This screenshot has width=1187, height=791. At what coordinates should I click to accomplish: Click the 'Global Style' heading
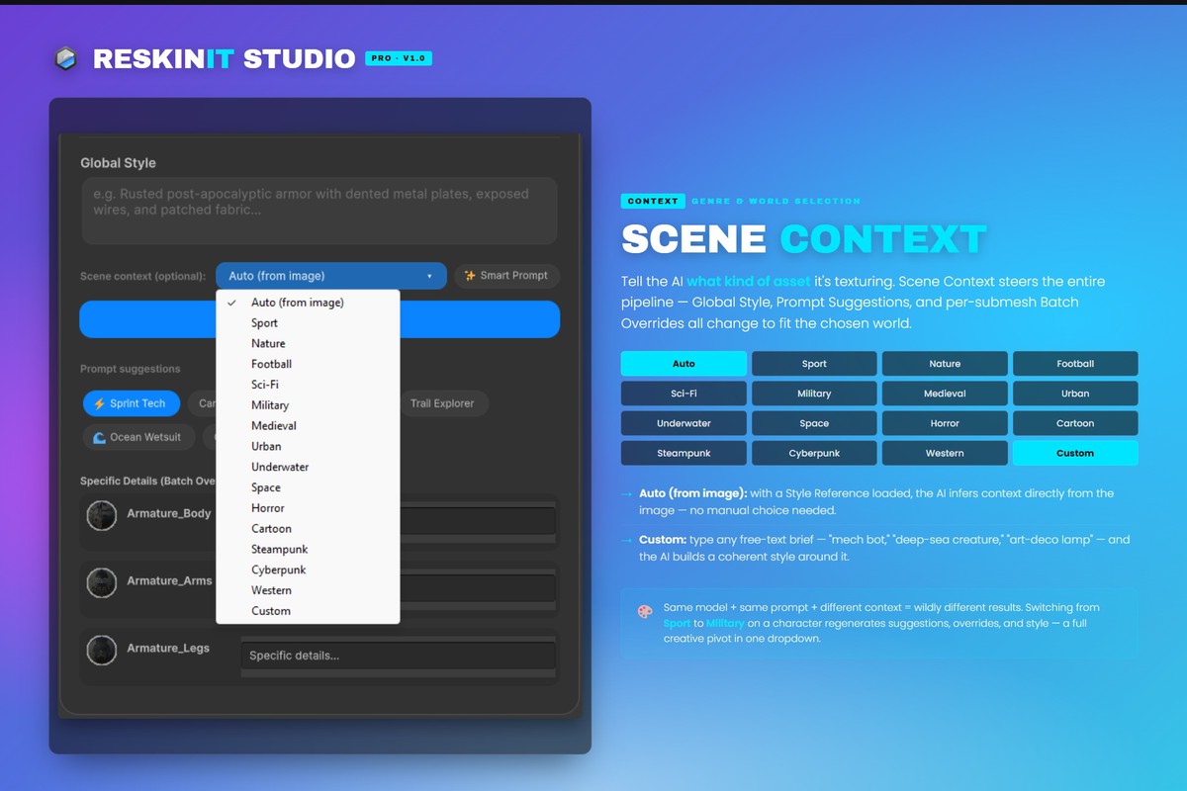118,163
